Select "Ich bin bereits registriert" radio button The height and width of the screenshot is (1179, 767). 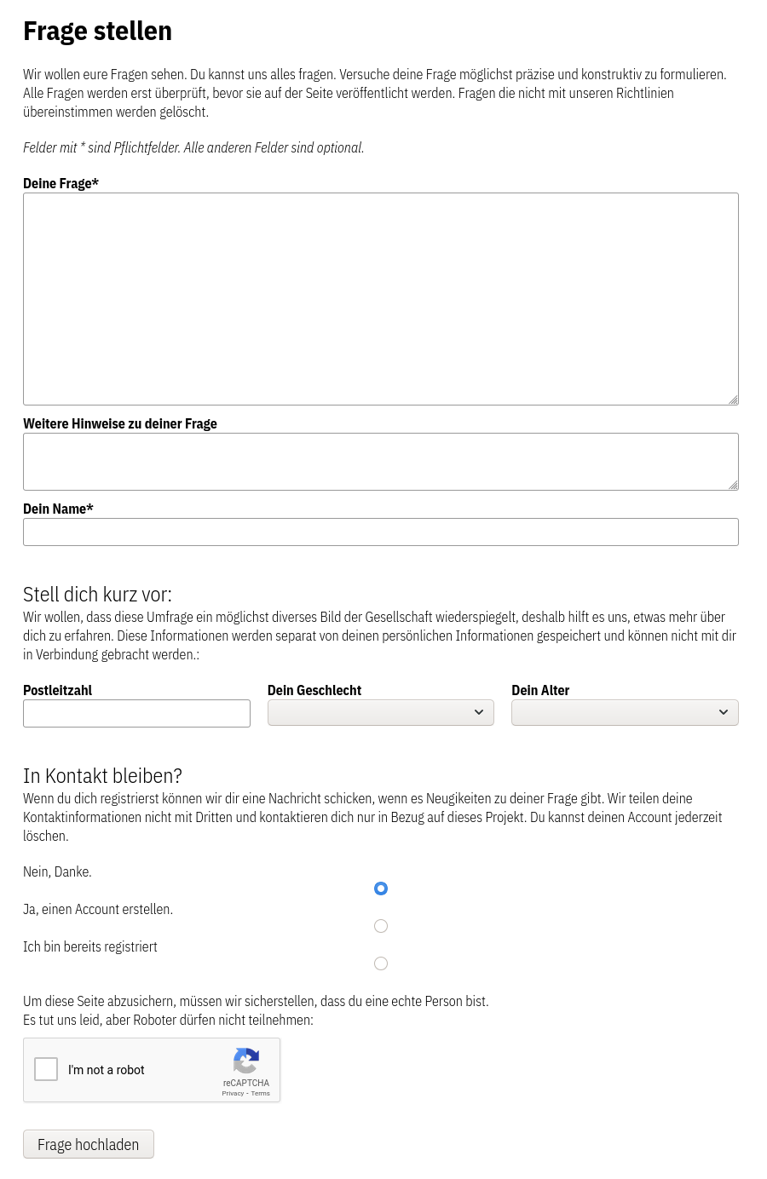pyautogui.click(x=381, y=963)
